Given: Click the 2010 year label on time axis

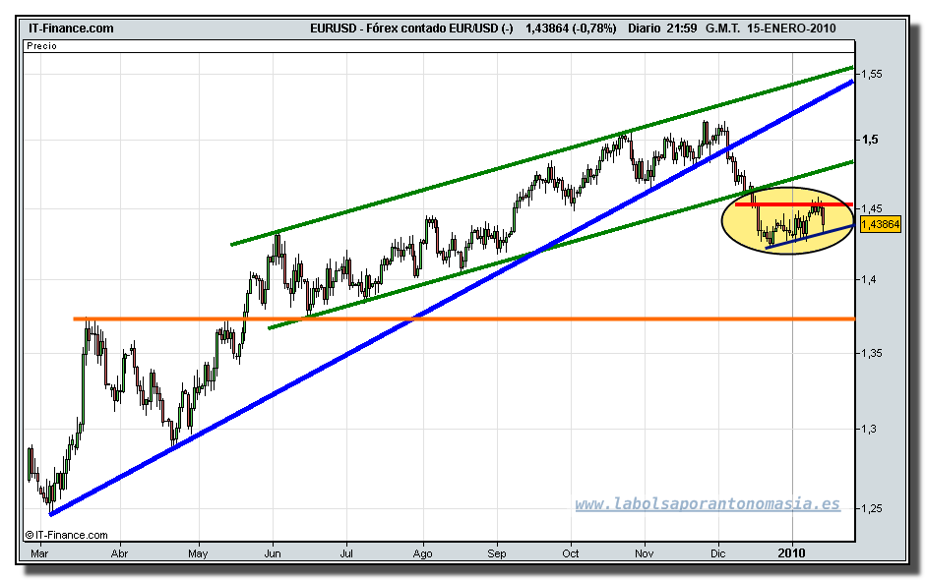Looking at the screenshot, I should tap(791, 552).
